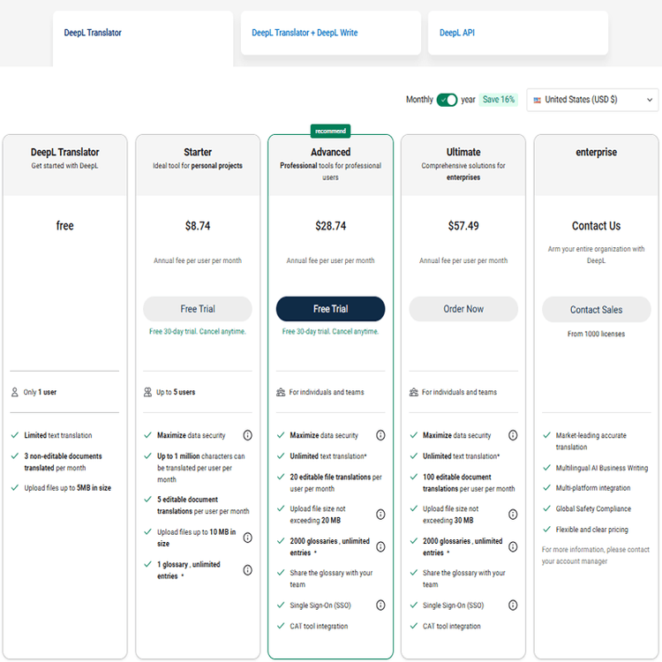The height and width of the screenshot is (662, 662).
Task: Select the DeepL Translator tab
Action: pyautogui.click(x=143, y=34)
